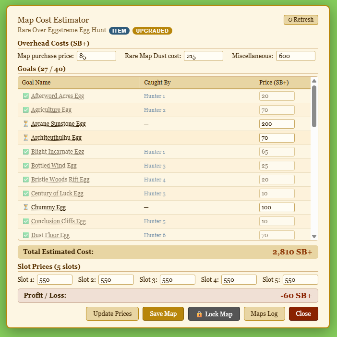Image resolution: width=337 pixels, height=337 pixels.
Task: Open the Agriculture Egg link
Action: tap(51, 110)
